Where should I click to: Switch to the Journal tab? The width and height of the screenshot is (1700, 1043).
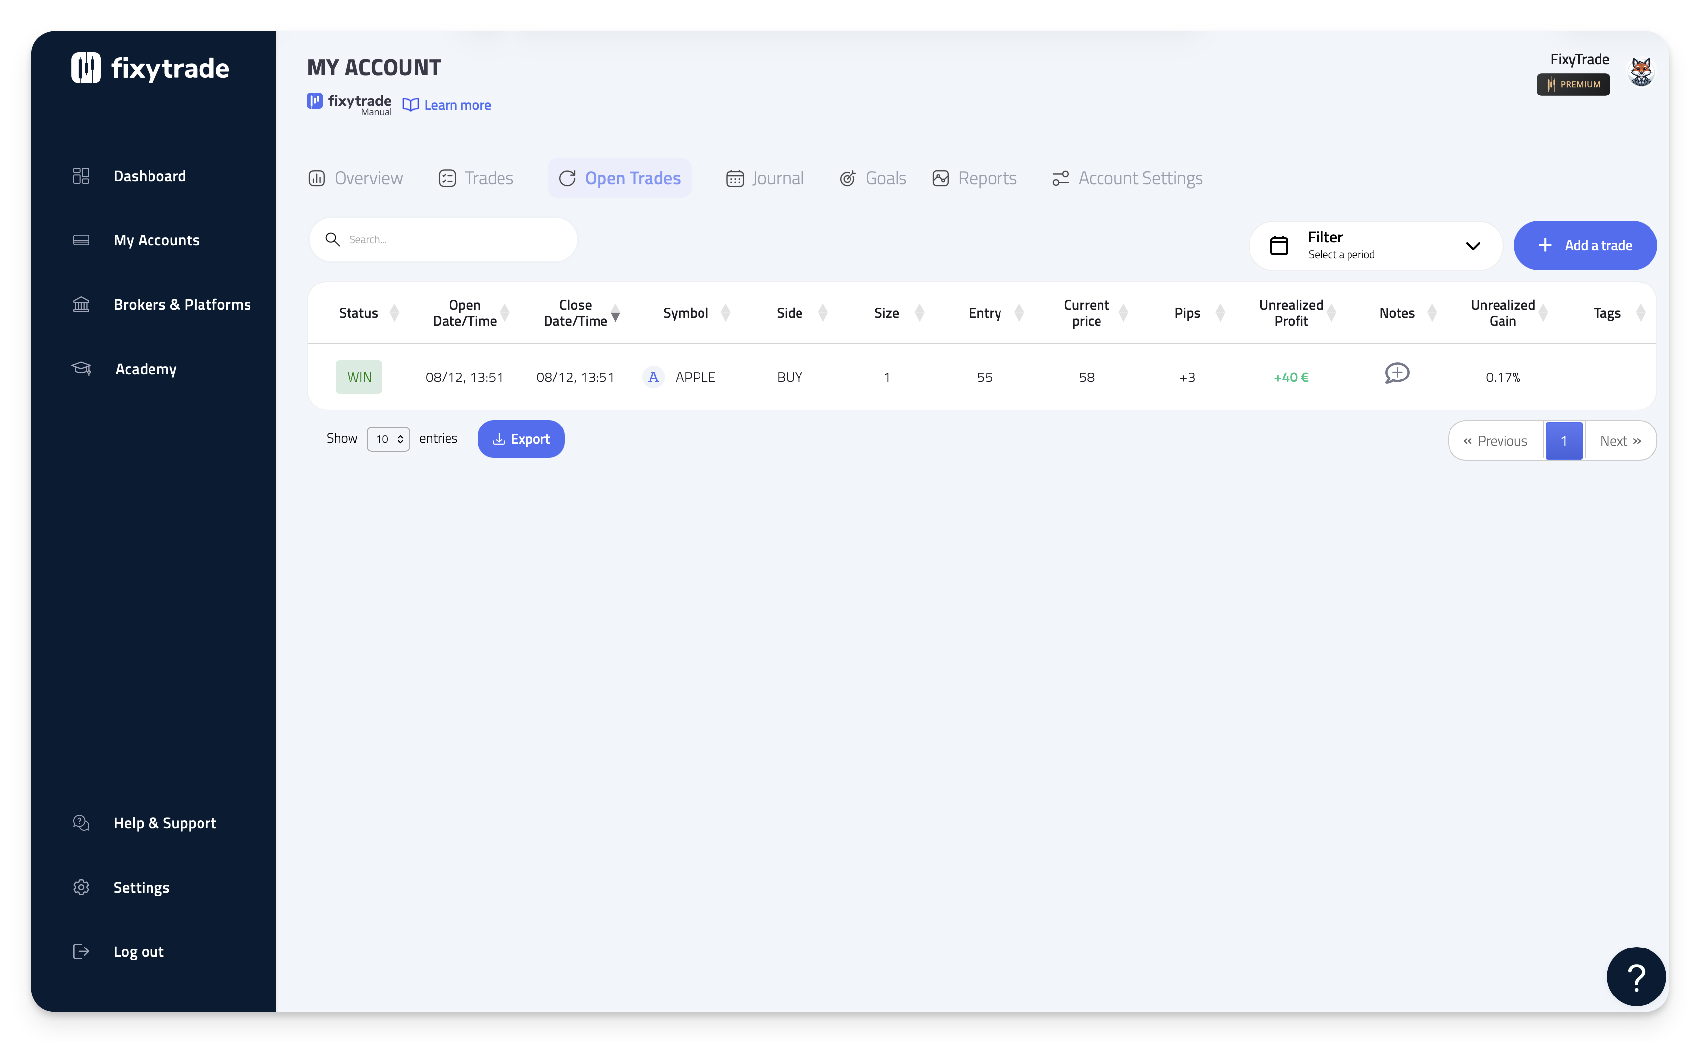click(x=765, y=178)
